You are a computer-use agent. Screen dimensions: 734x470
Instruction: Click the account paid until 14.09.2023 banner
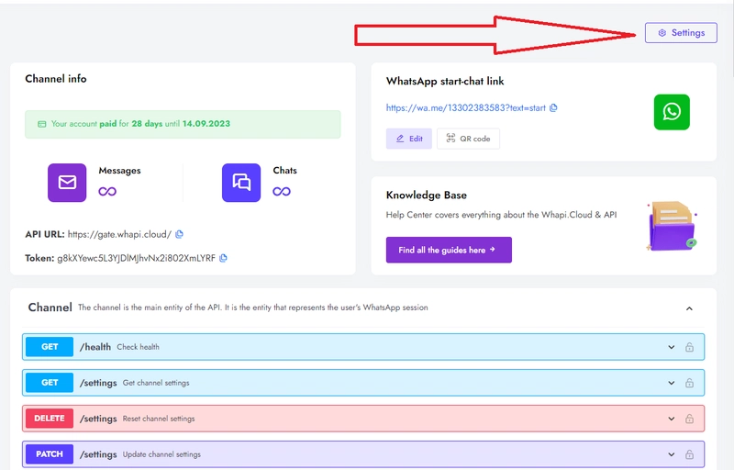click(183, 124)
